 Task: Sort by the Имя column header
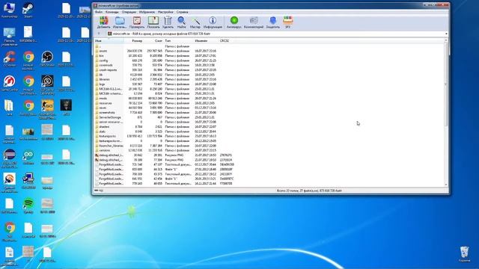109,40
